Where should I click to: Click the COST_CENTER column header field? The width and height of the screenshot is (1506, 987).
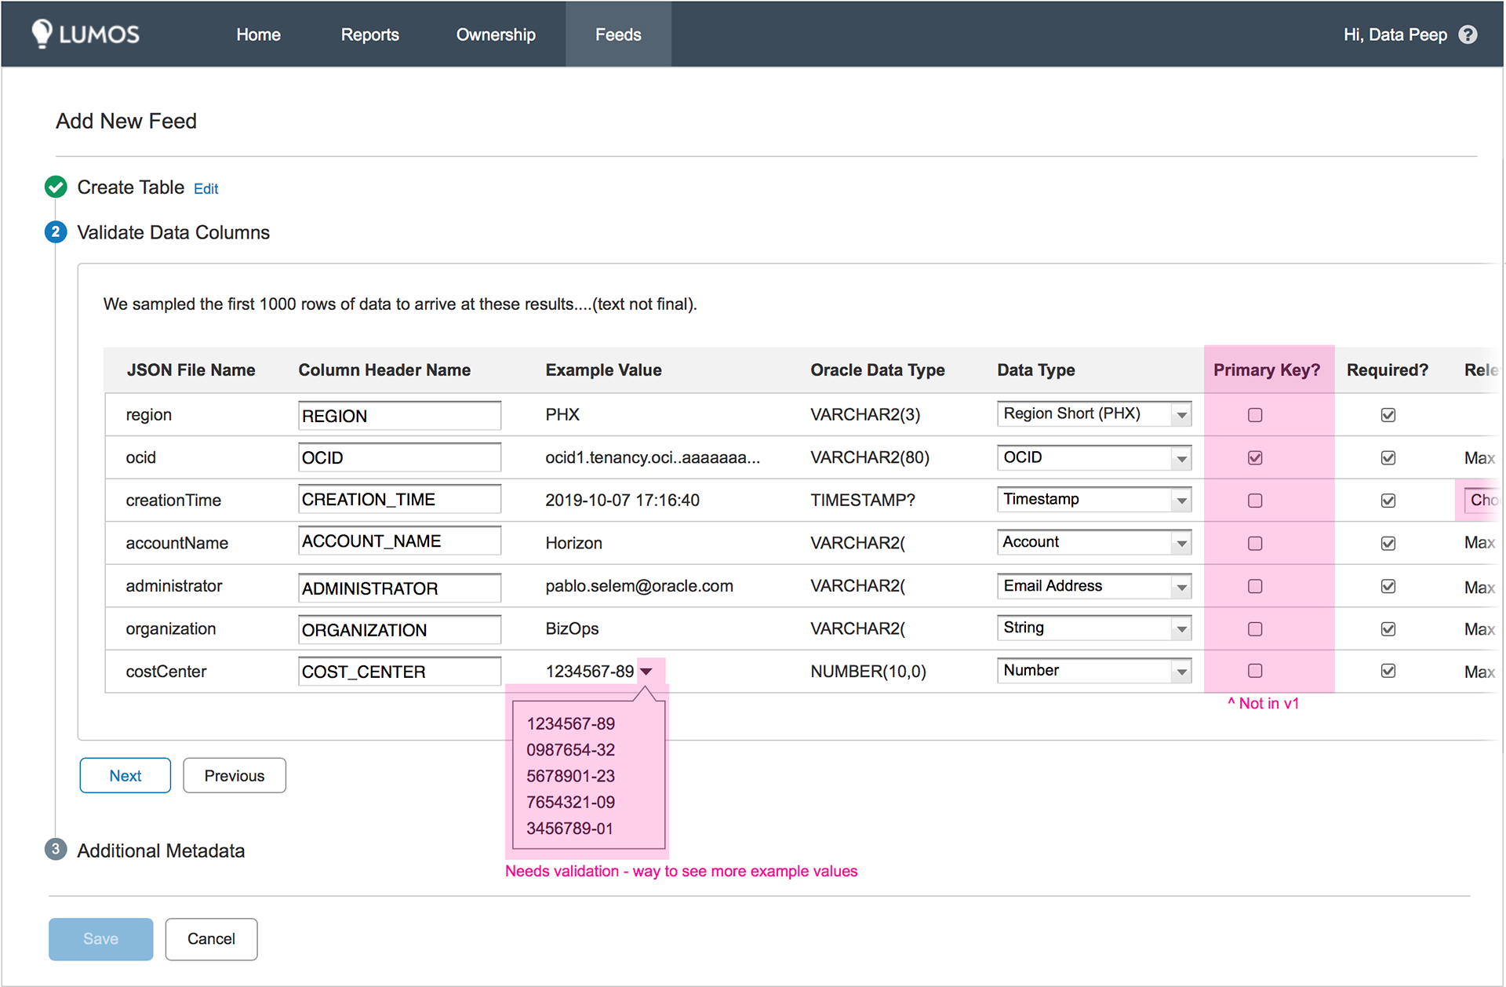pos(399,672)
